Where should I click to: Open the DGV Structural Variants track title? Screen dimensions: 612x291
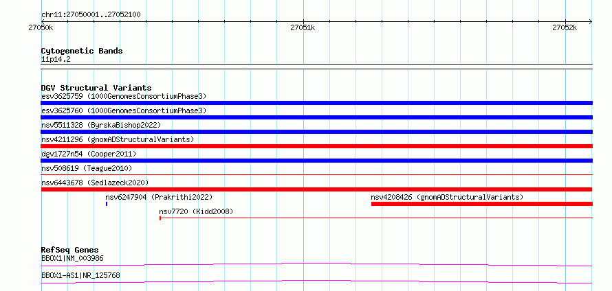tap(96, 88)
